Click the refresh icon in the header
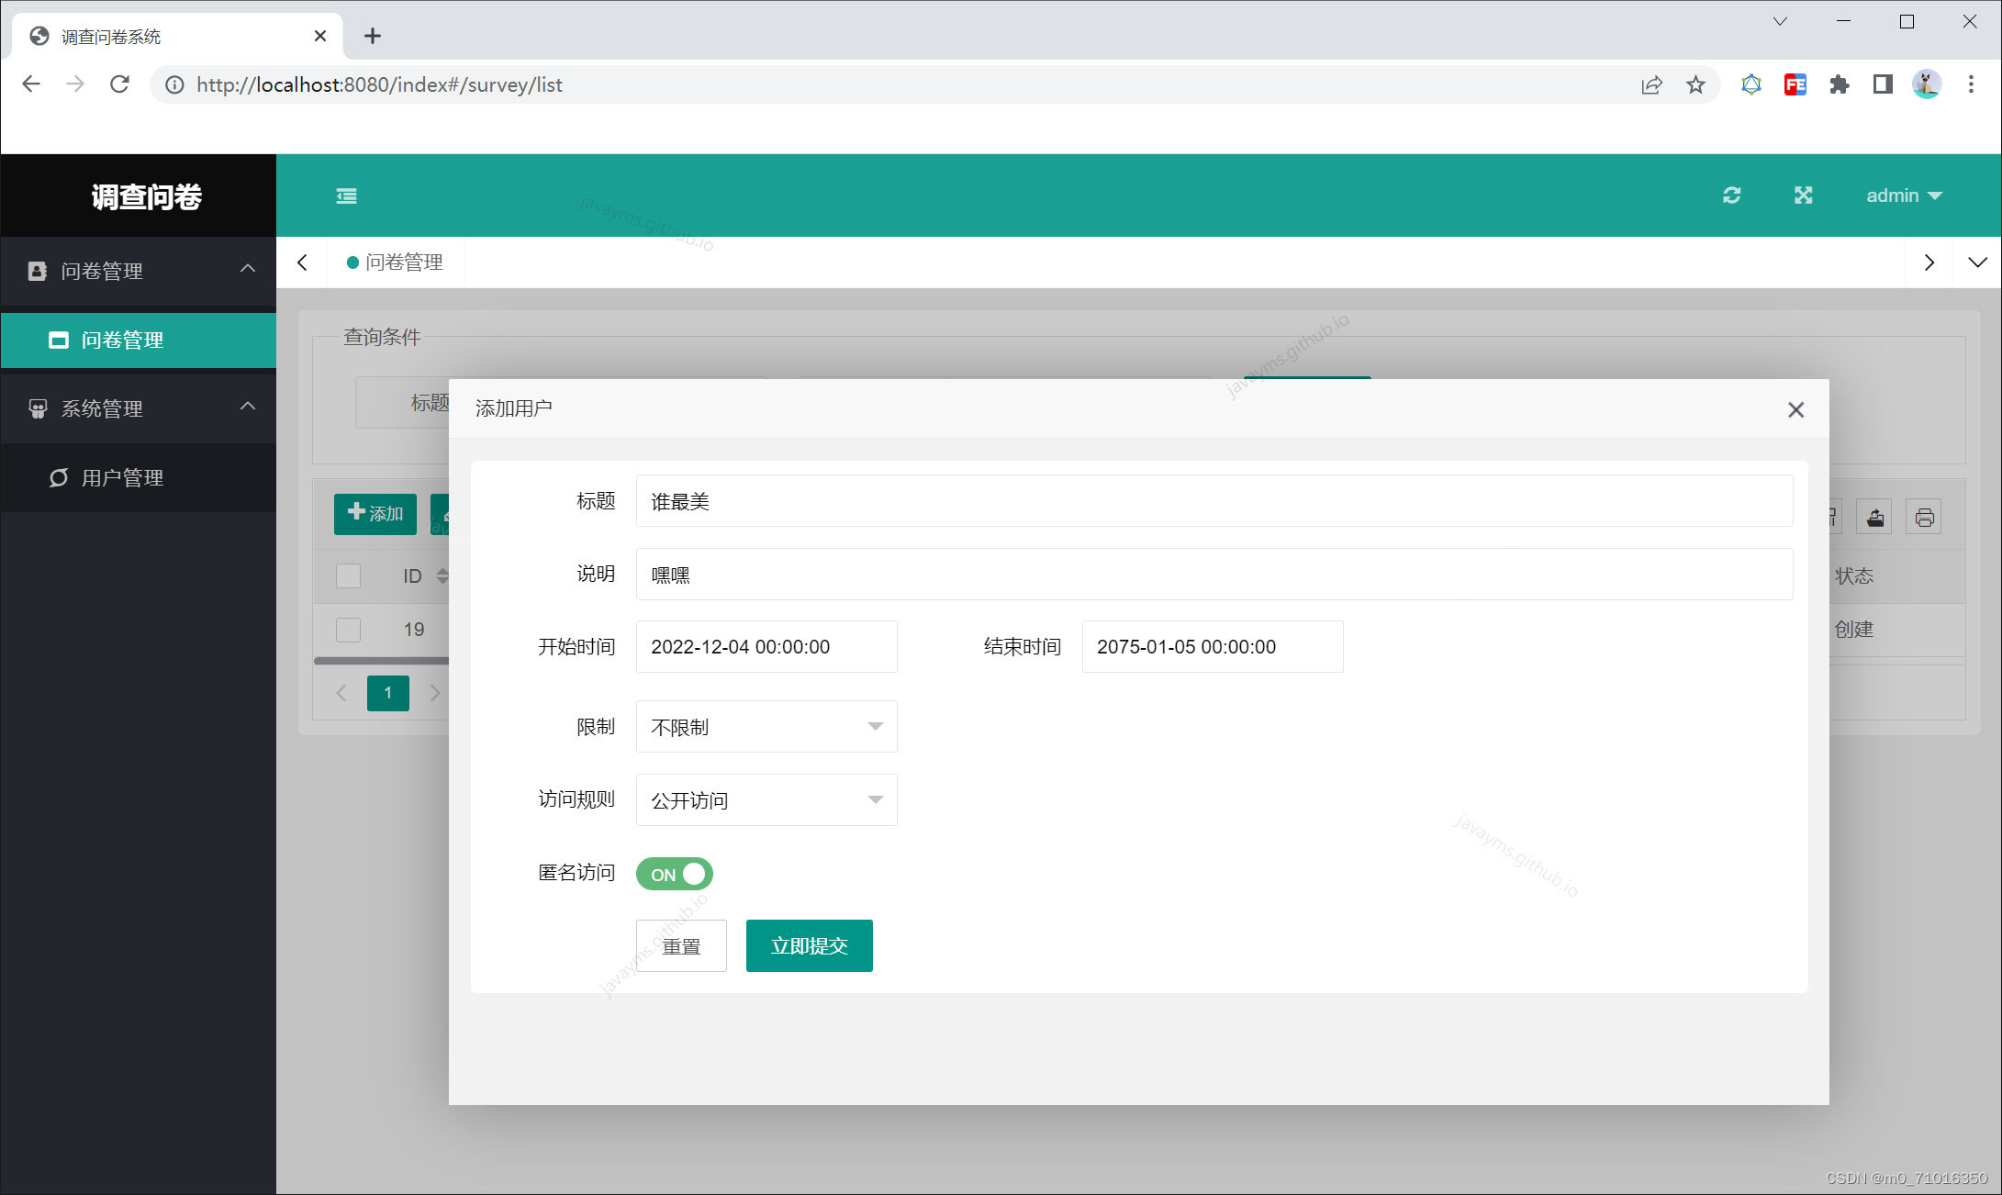This screenshot has width=2002, height=1195. pos(1731,195)
